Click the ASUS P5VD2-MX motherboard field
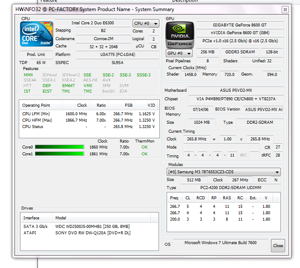This screenshot has height=268, width=300. 236,90
